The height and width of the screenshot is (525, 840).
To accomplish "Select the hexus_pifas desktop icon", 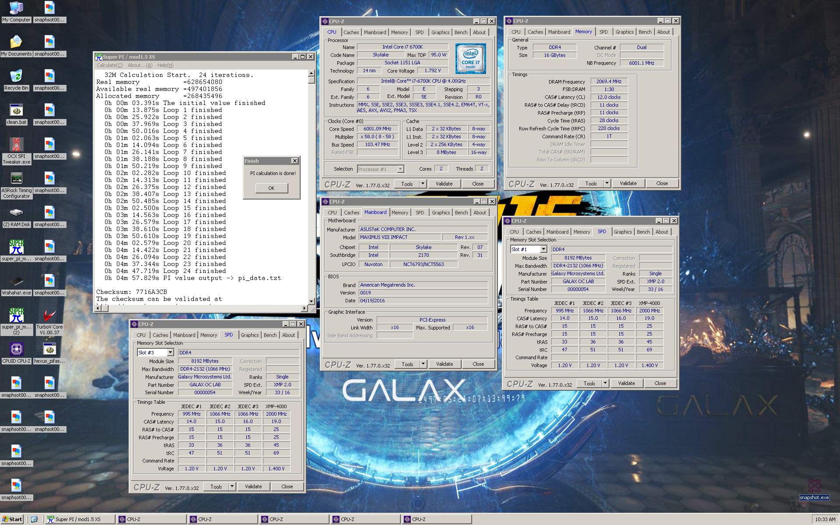I will click(x=49, y=353).
